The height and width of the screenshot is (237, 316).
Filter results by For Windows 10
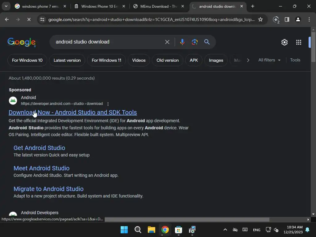click(x=27, y=60)
